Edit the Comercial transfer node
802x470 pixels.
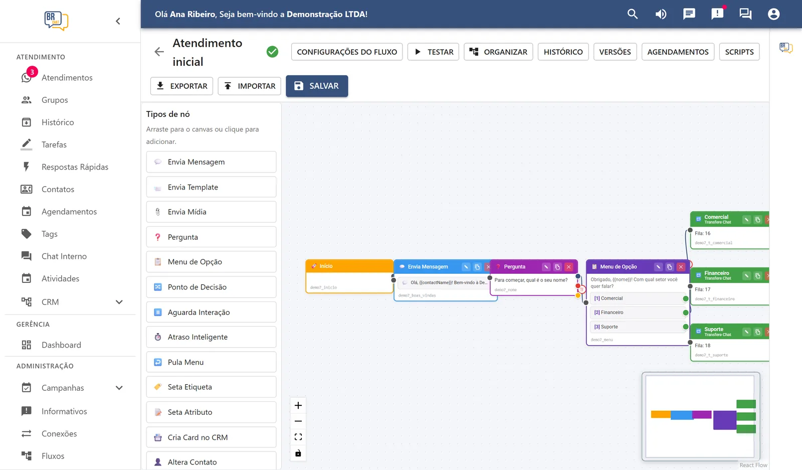746,220
